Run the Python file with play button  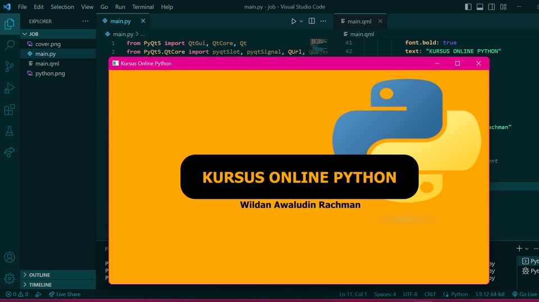294,21
